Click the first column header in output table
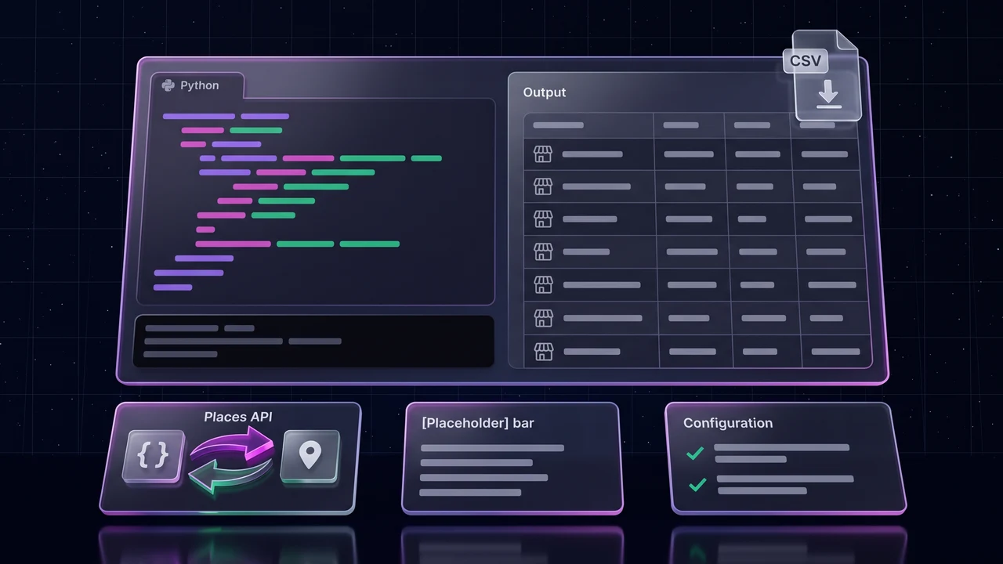Screen dimensions: 1003x564 click(x=589, y=125)
